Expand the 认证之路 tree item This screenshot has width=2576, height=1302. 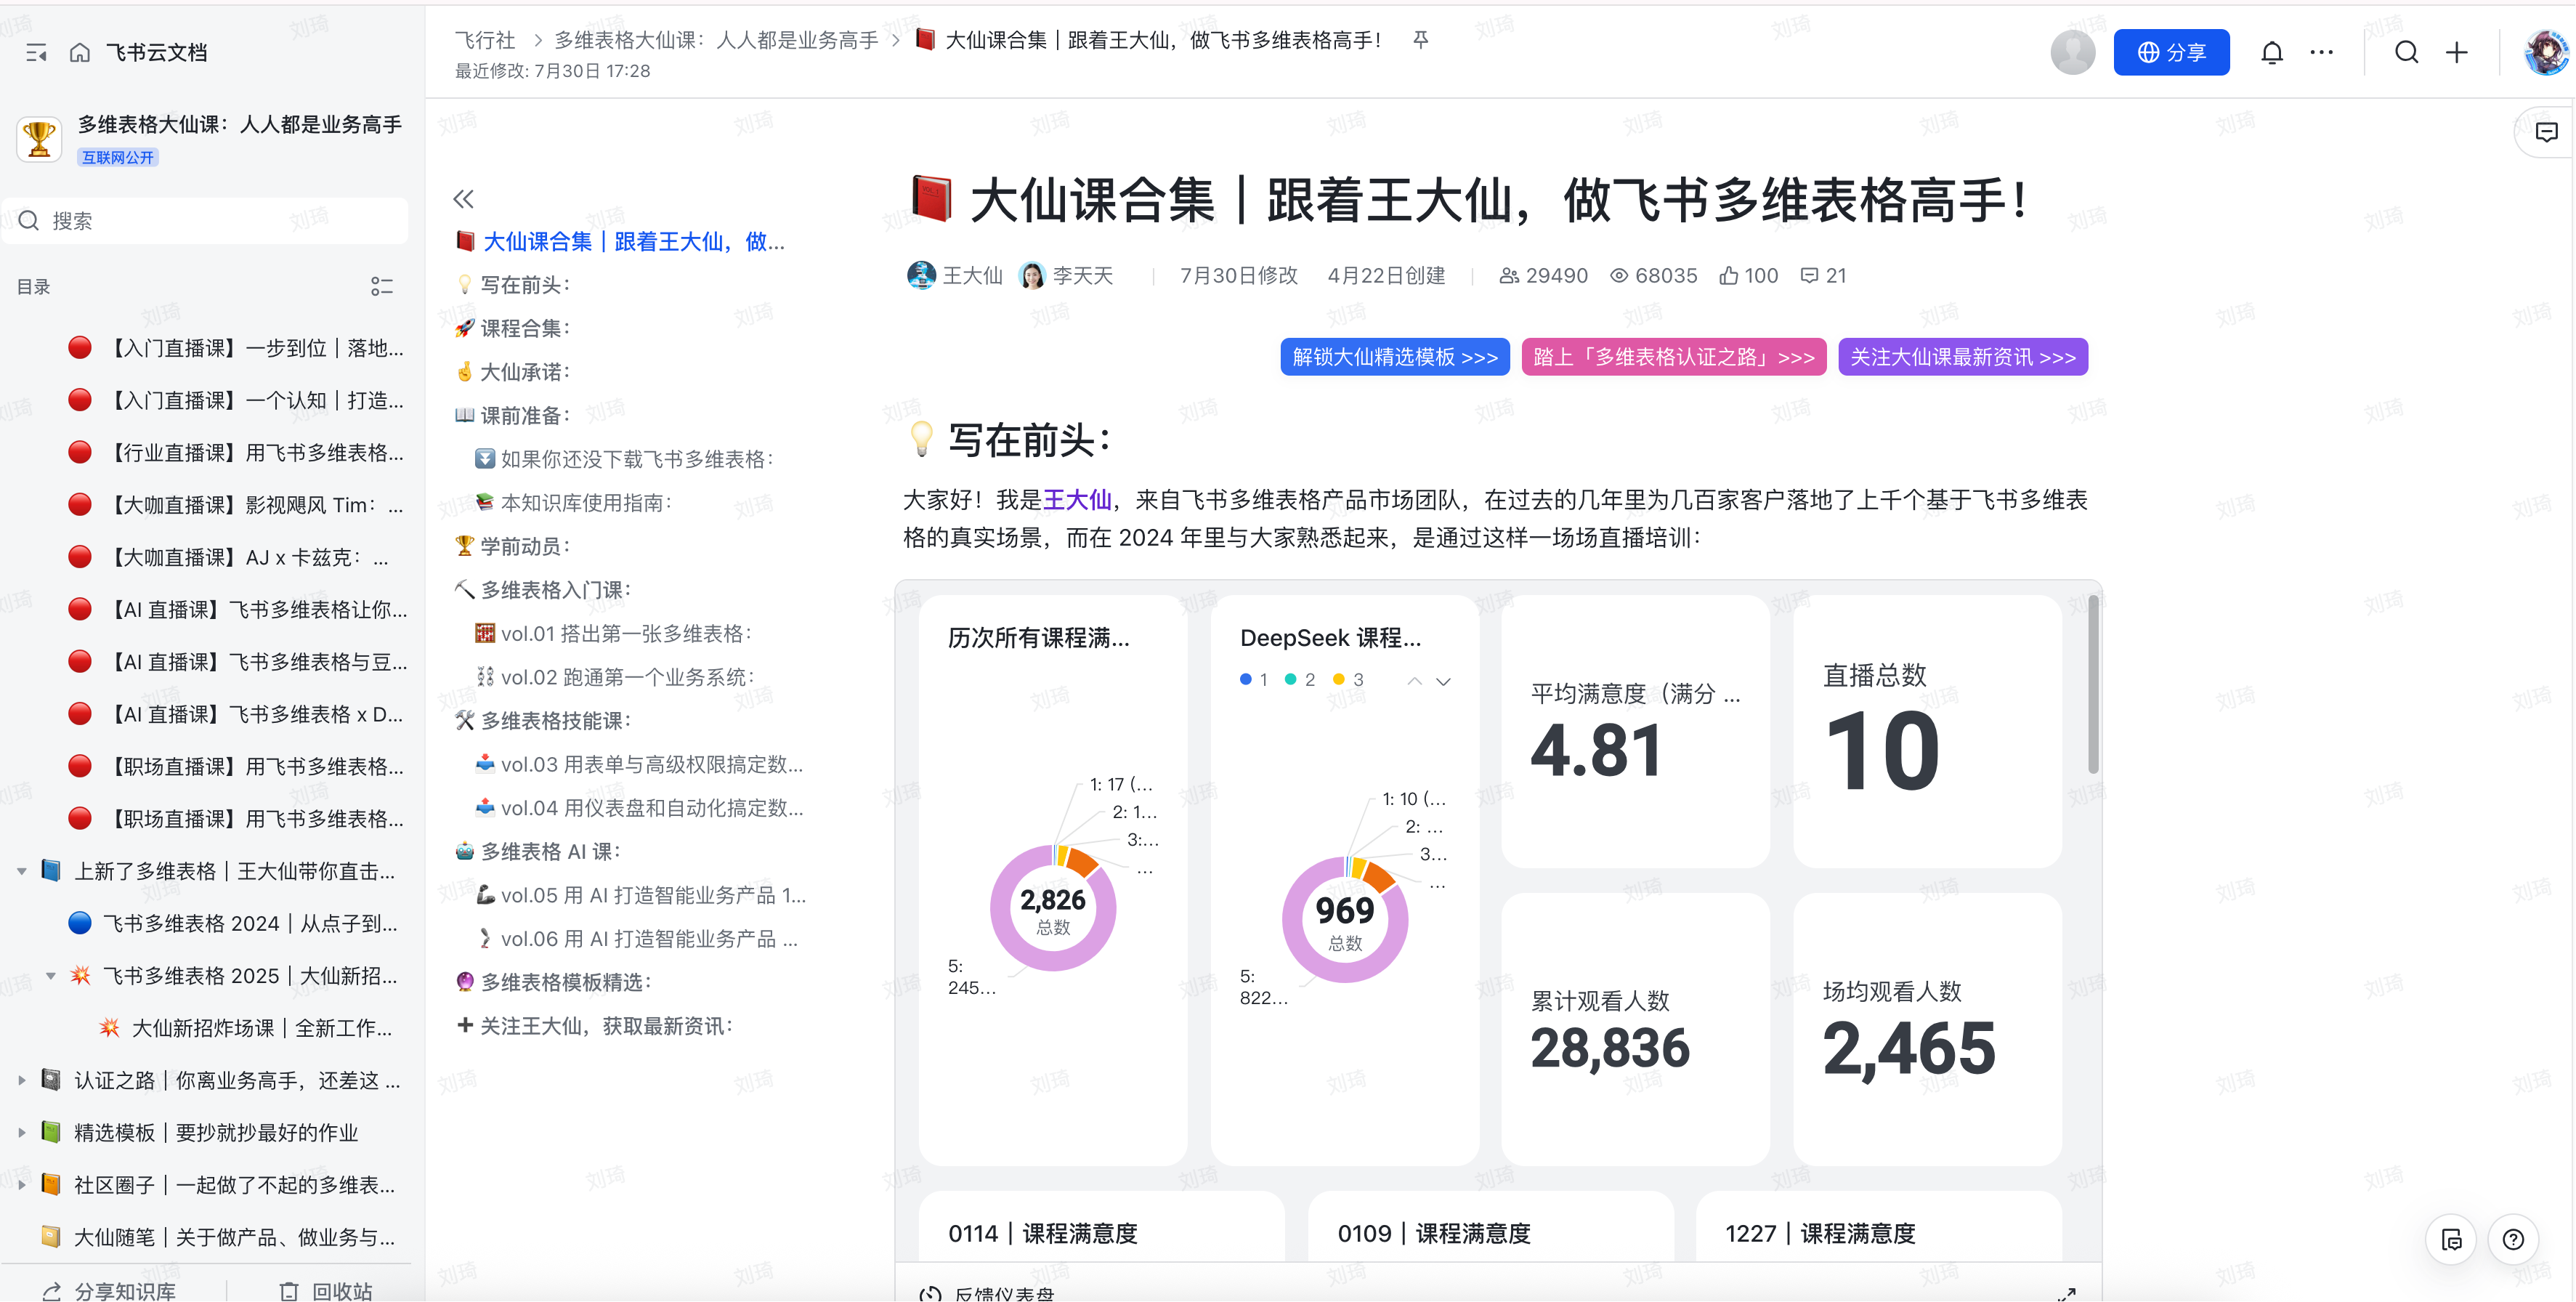tap(22, 1080)
